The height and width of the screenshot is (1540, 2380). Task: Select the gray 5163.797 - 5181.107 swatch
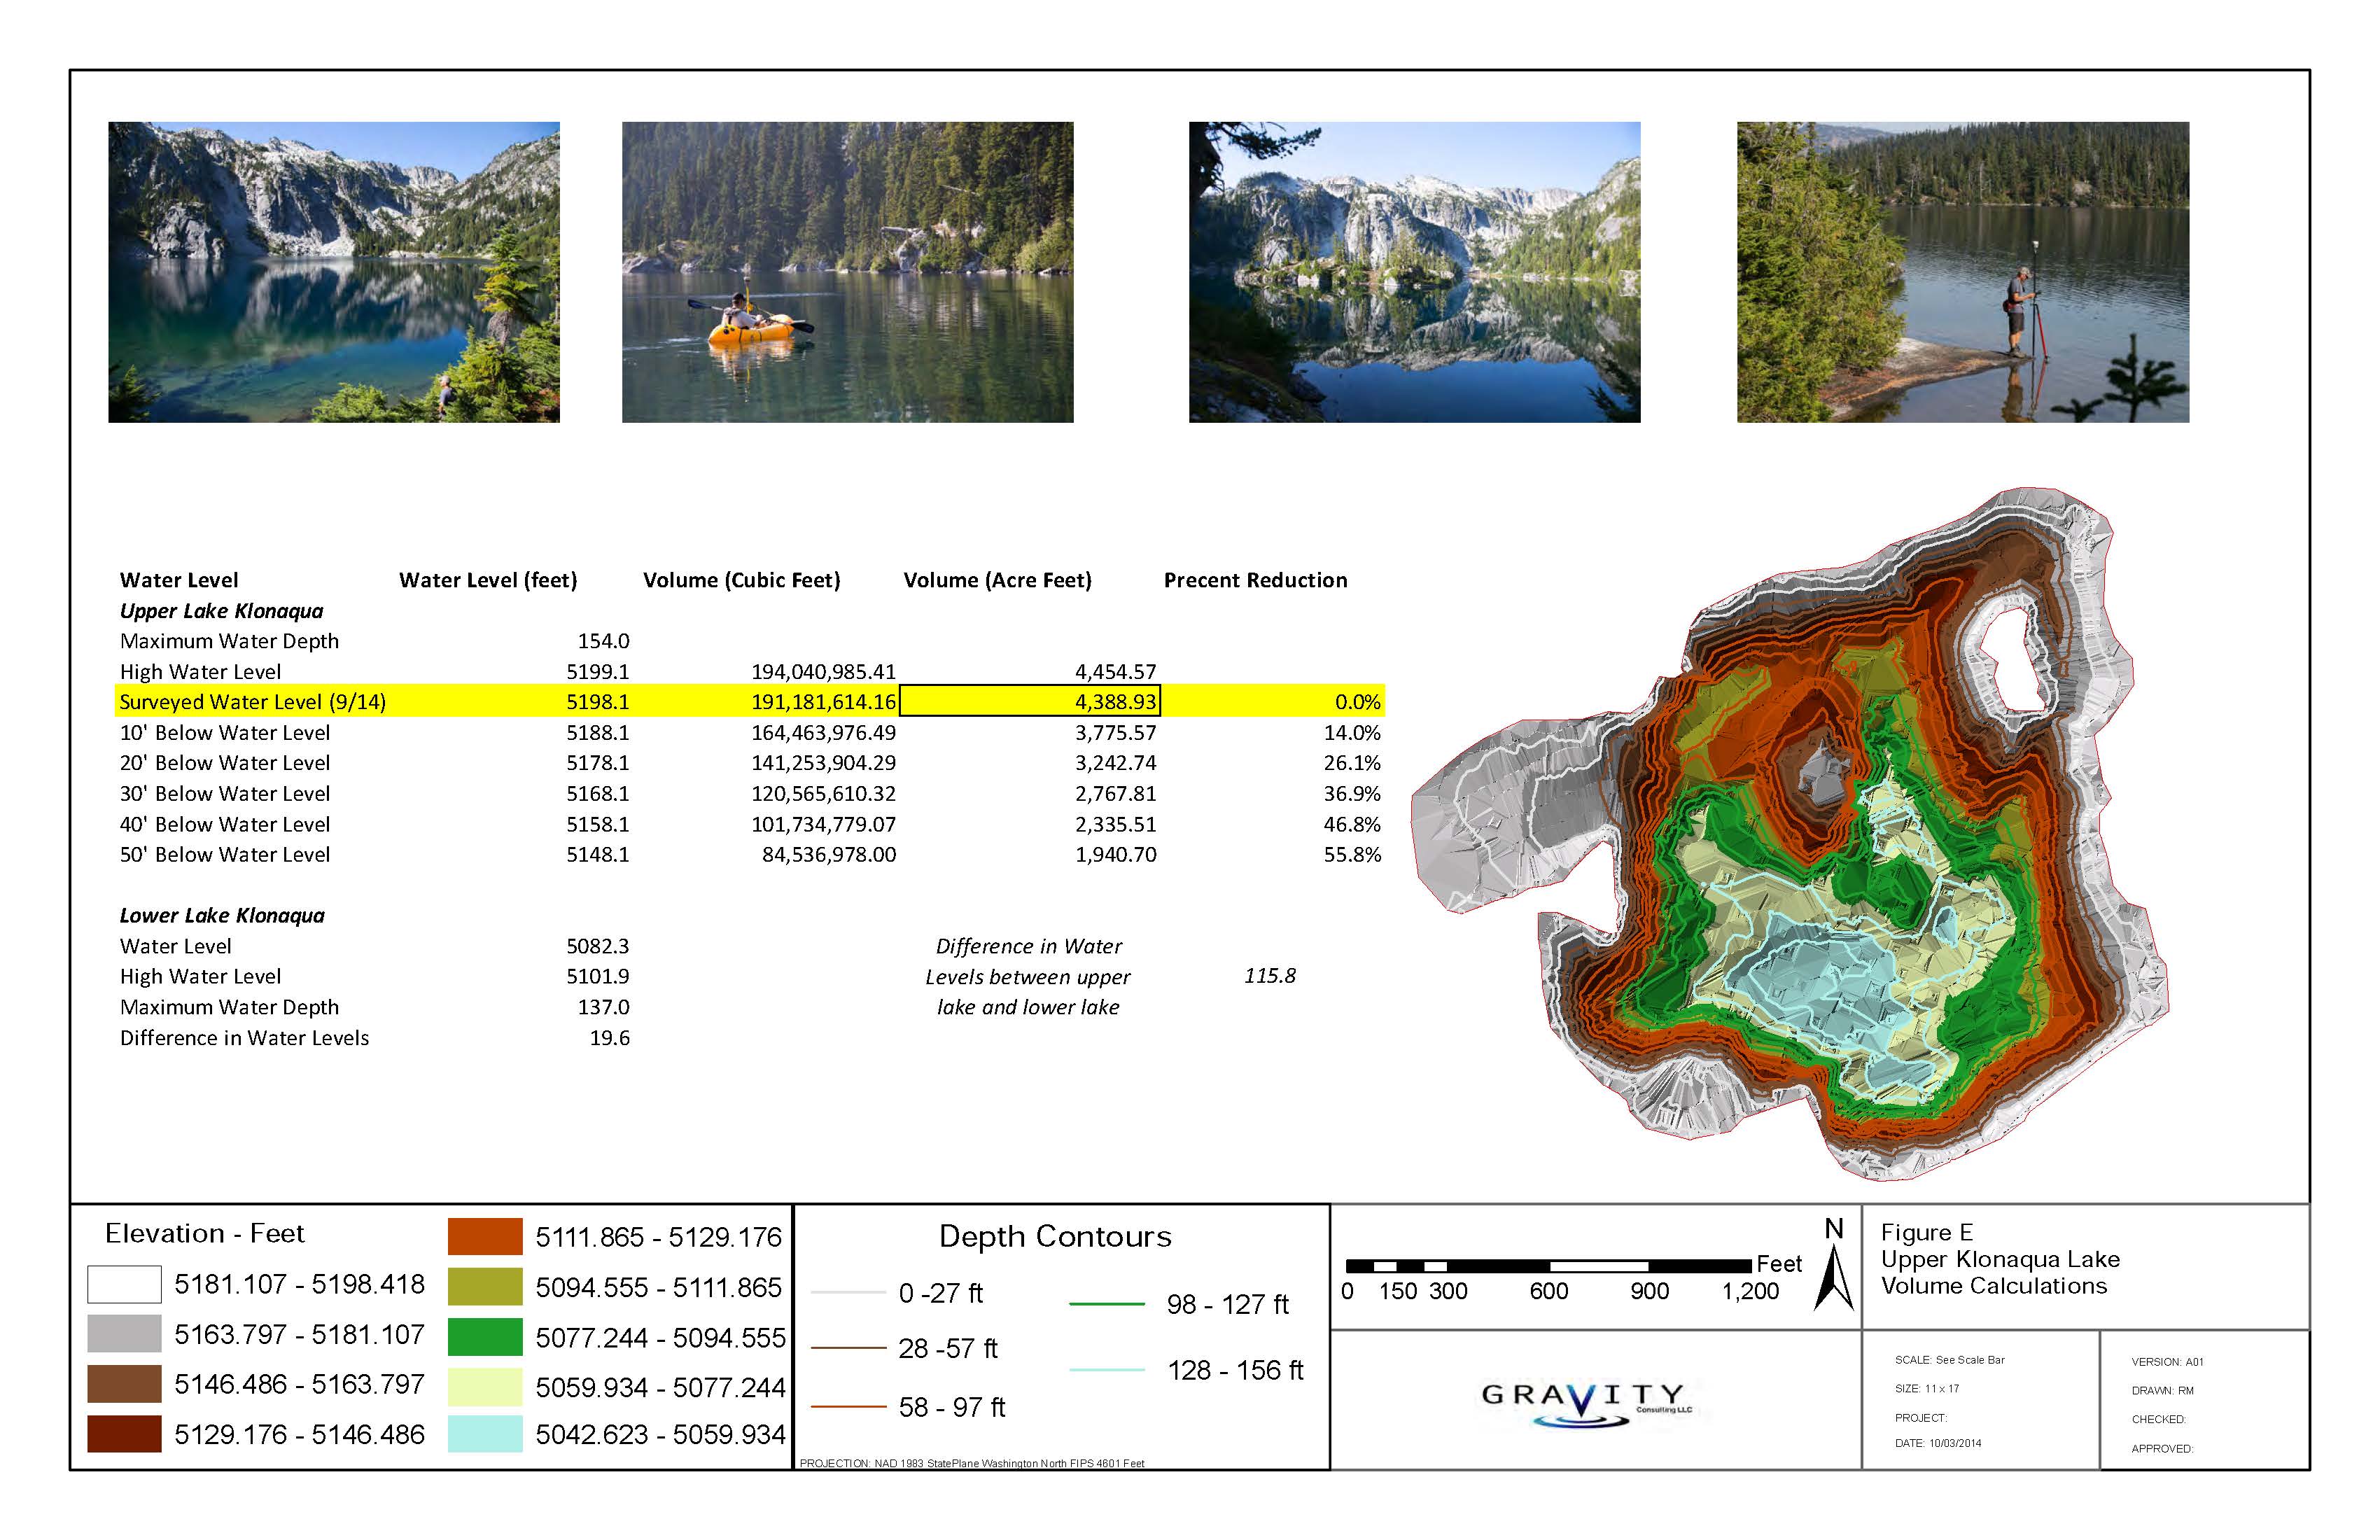[124, 1334]
